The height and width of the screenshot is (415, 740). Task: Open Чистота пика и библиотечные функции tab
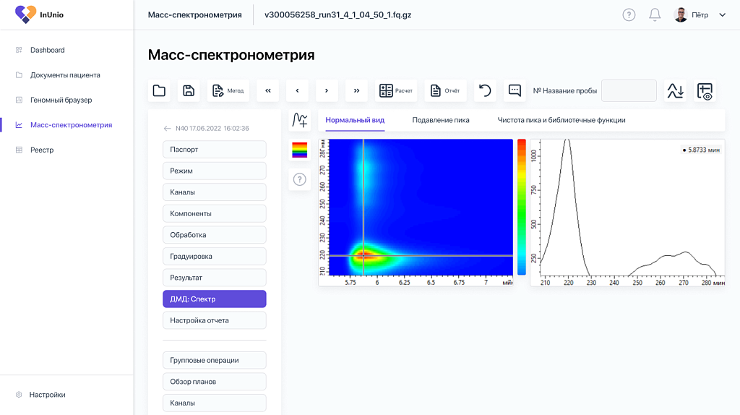pyautogui.click(x=561, y=120)
